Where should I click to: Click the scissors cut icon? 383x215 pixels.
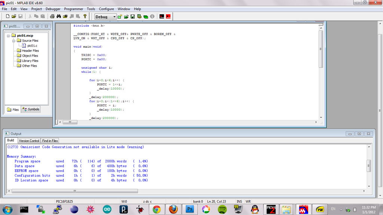tap(30, 16)
